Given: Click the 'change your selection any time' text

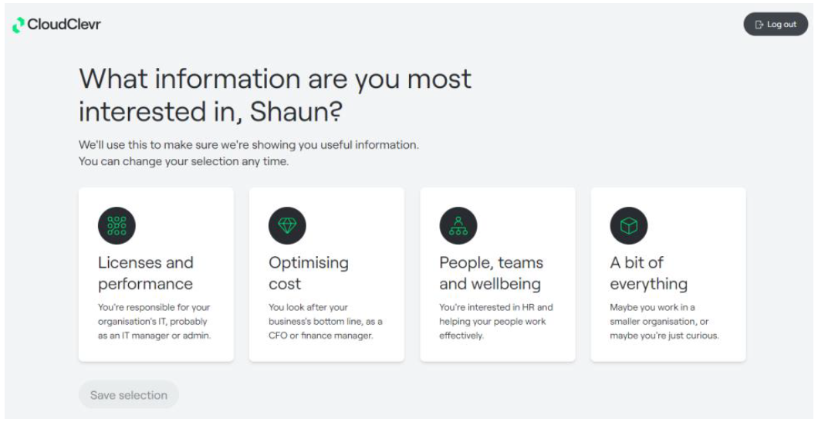Looking at the screenshot, I should pyautogui.click(x=183, y=161).
